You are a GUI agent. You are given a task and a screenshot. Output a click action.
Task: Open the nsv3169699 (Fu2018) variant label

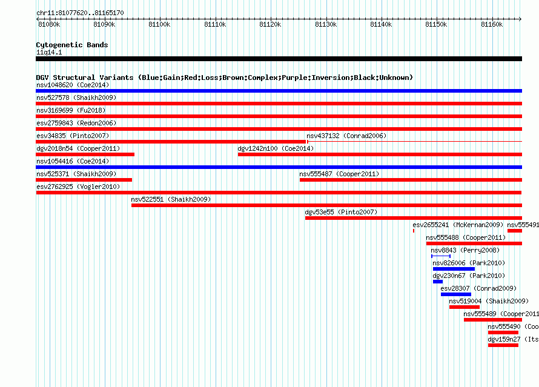tap(71, 110)
